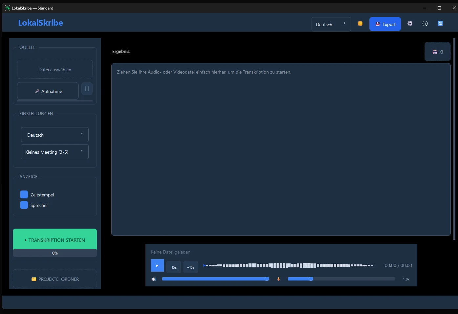Image resolution: width=458 pixels, height=314 pixels.
Task: Click TRANSKRIPTION STARTEN button
Action: tap(55, 239)
